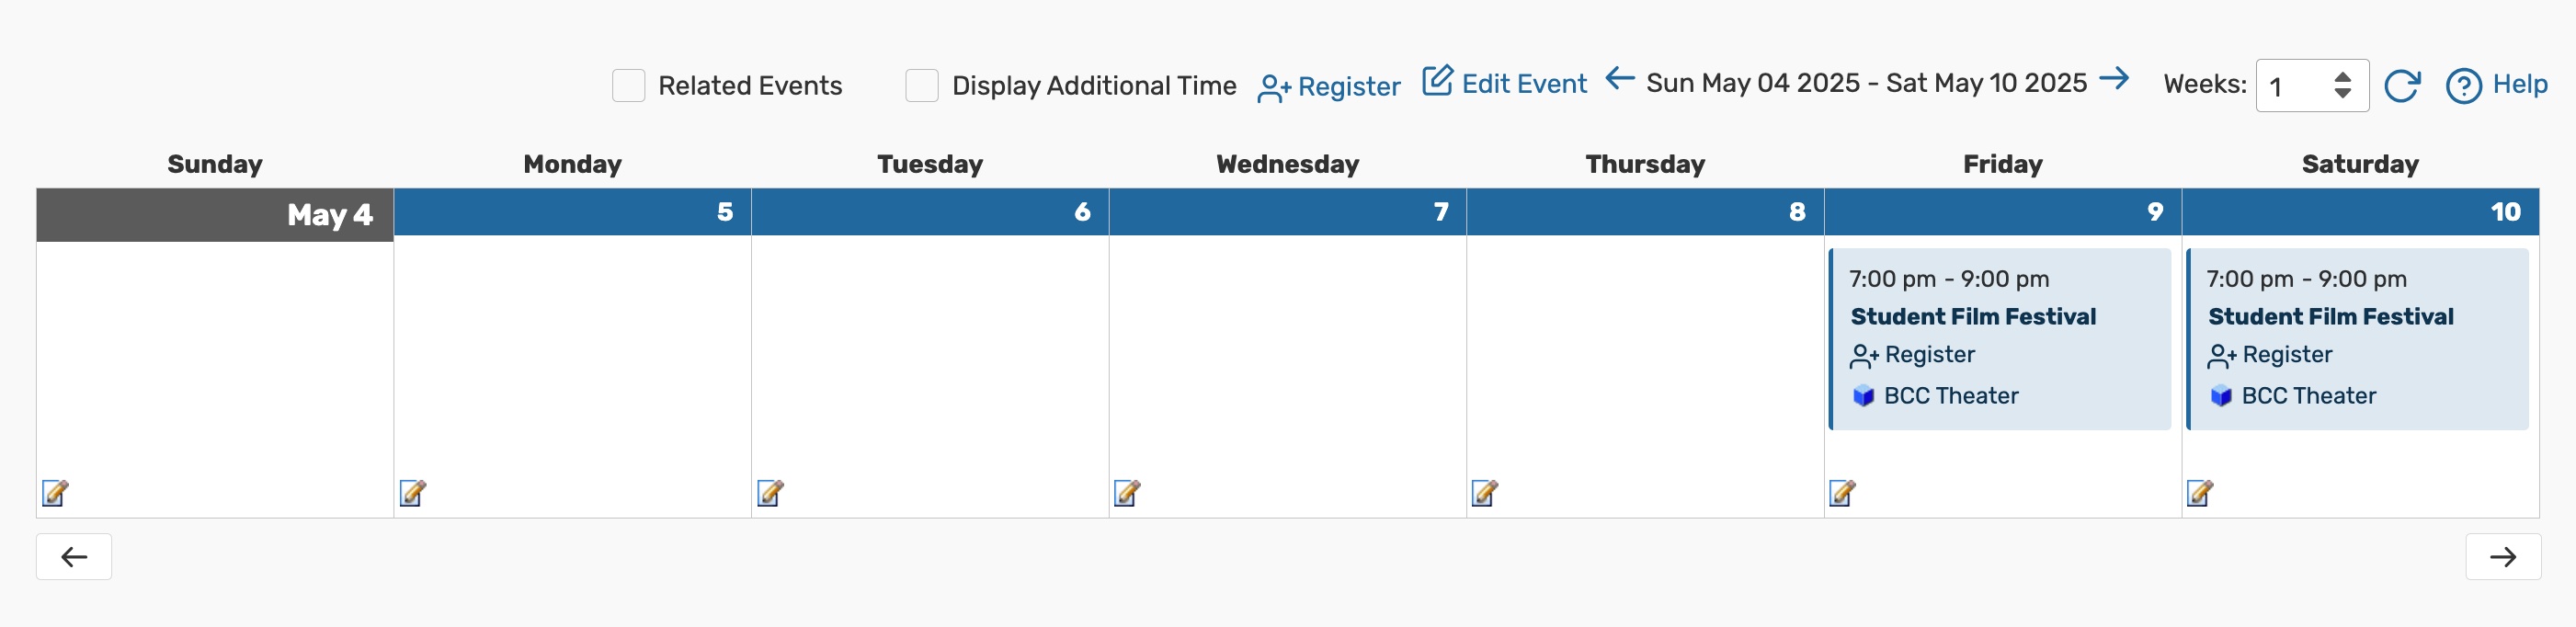Click the create event icon on Wednesday

click(1127, 493)
